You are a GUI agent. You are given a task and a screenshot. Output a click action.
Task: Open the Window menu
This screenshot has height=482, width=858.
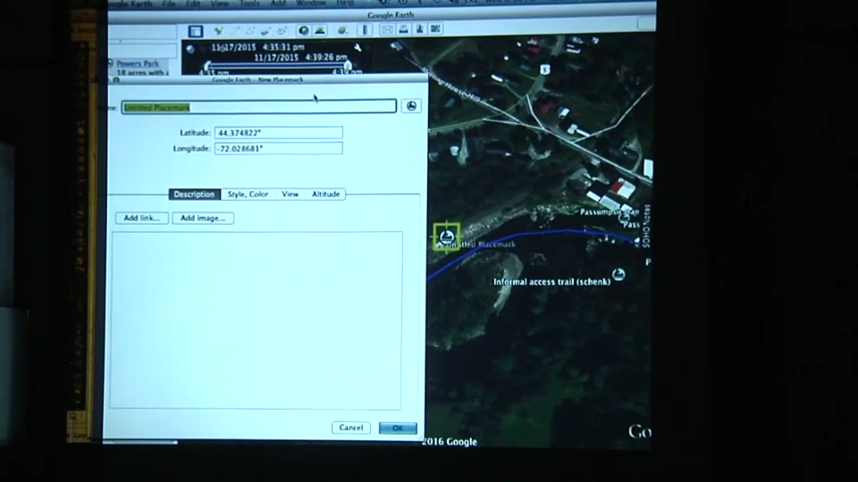tap(311, 4)
